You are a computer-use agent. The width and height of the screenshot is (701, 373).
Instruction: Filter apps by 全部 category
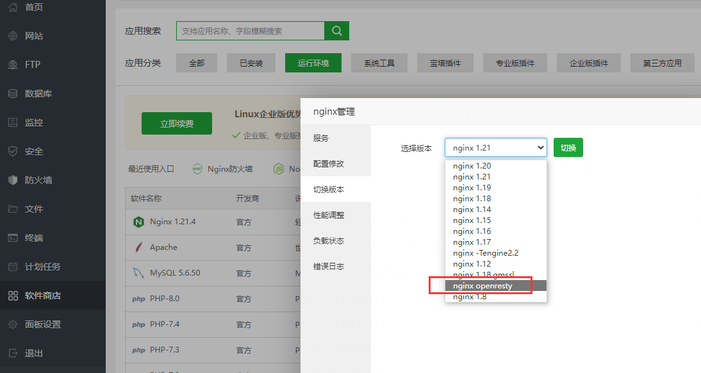pos(197,63)
